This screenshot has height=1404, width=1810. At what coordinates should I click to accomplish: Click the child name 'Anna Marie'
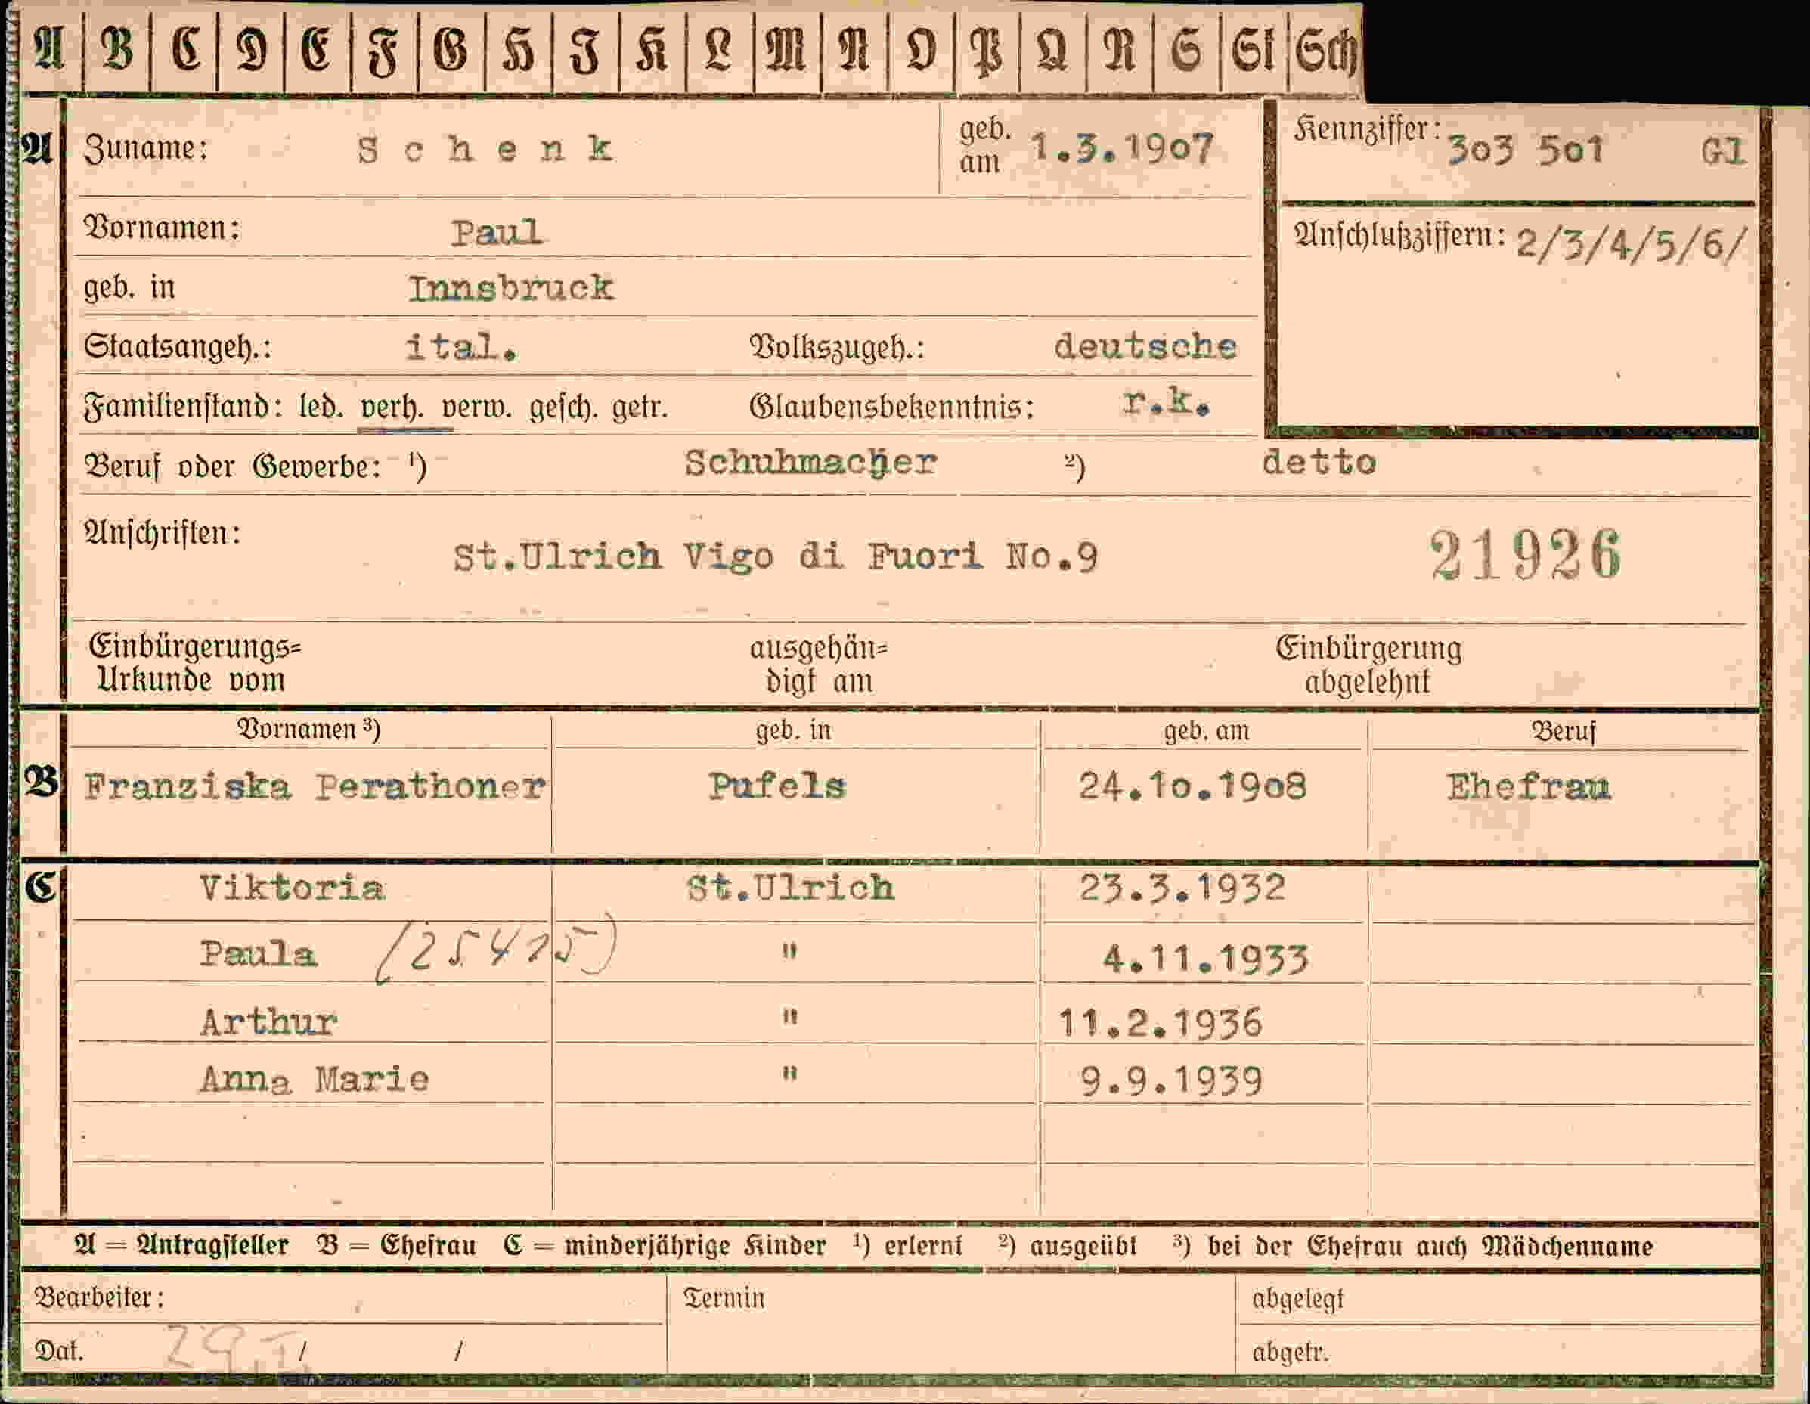(314, 1079)
